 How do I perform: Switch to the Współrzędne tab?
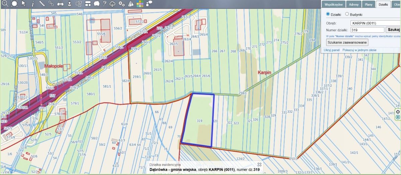coord(332,4)
